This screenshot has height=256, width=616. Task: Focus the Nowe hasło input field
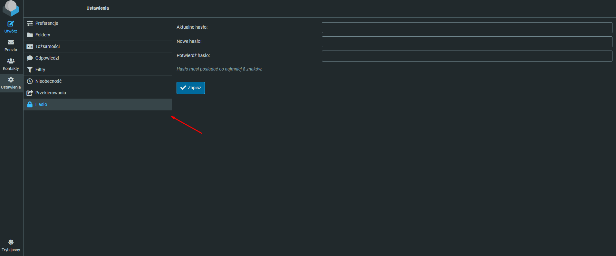pyautogui.click(x=467, y=42)
